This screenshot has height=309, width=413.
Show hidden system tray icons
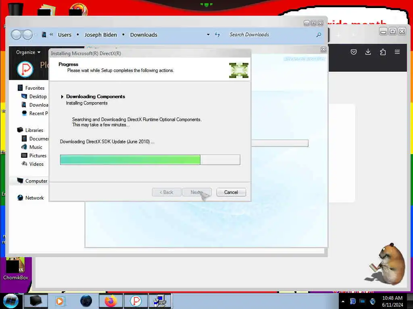343,301
